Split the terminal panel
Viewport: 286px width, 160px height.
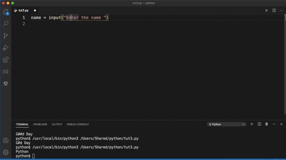click(x=259, y=124)
